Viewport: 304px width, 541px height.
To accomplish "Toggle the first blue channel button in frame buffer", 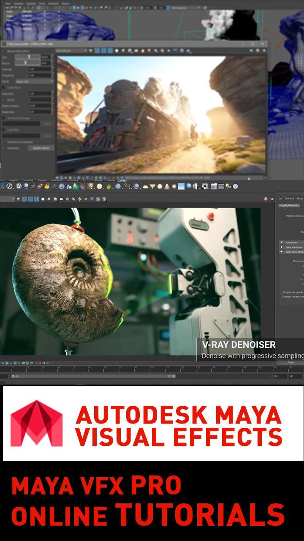I will 97,50.
